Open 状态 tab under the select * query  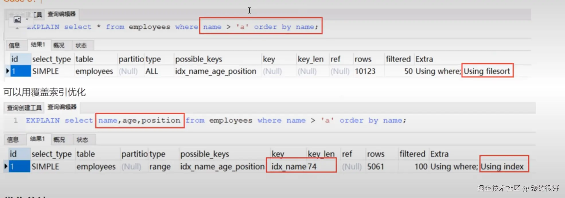(x=81, y=46)
